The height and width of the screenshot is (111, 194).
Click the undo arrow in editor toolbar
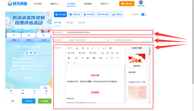point(118,58)
